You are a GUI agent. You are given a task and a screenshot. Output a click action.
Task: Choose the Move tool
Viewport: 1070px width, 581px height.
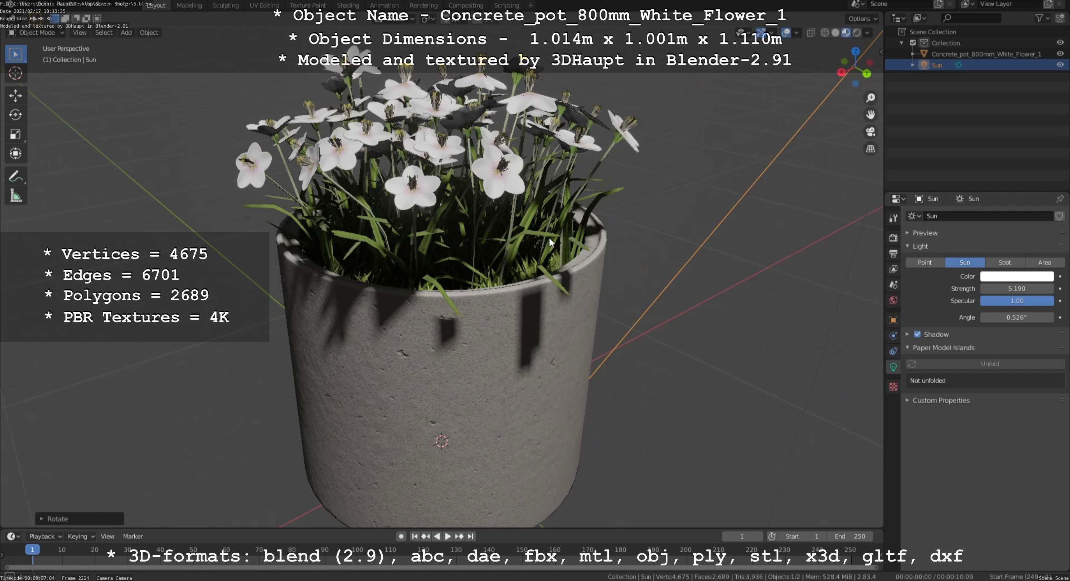[16, 95]
